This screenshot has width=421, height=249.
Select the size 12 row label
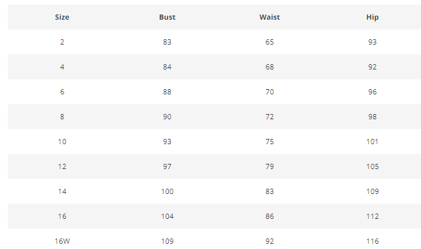click(62, 166)
